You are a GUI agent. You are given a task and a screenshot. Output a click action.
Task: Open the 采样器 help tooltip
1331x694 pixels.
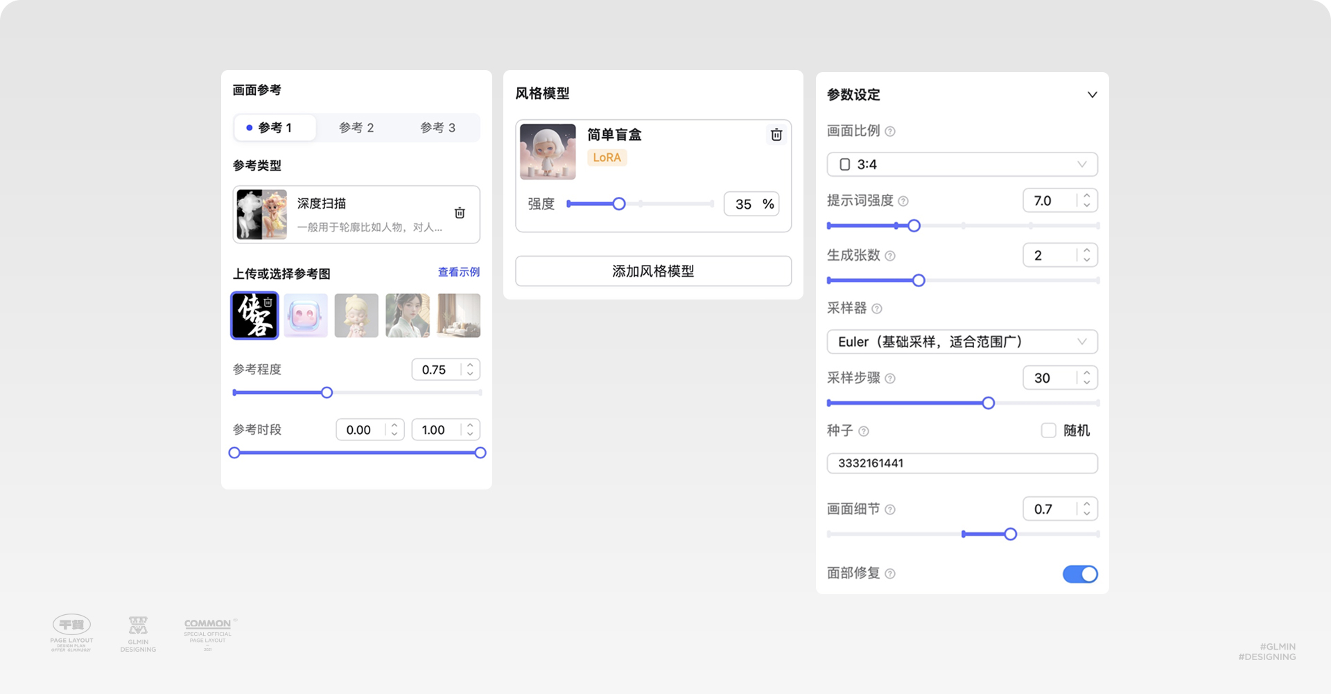pyautogui.click(x=877, y=309)
